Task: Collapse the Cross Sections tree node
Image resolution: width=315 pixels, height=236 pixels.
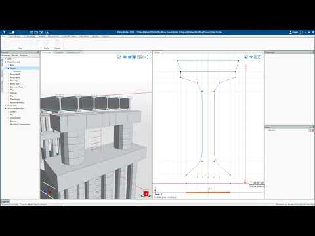Action: pos(6,62)
